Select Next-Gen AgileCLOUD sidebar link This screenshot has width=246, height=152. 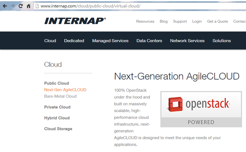(x=65, y=90)
